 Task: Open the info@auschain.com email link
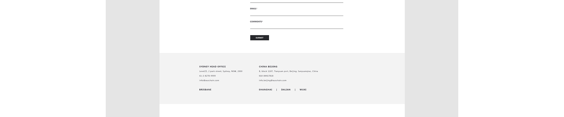209,80
